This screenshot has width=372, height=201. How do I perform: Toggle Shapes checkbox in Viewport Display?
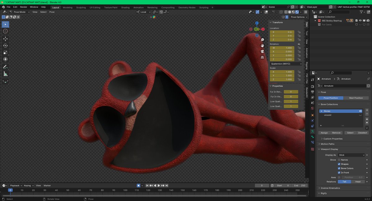[x=339, y=164]
